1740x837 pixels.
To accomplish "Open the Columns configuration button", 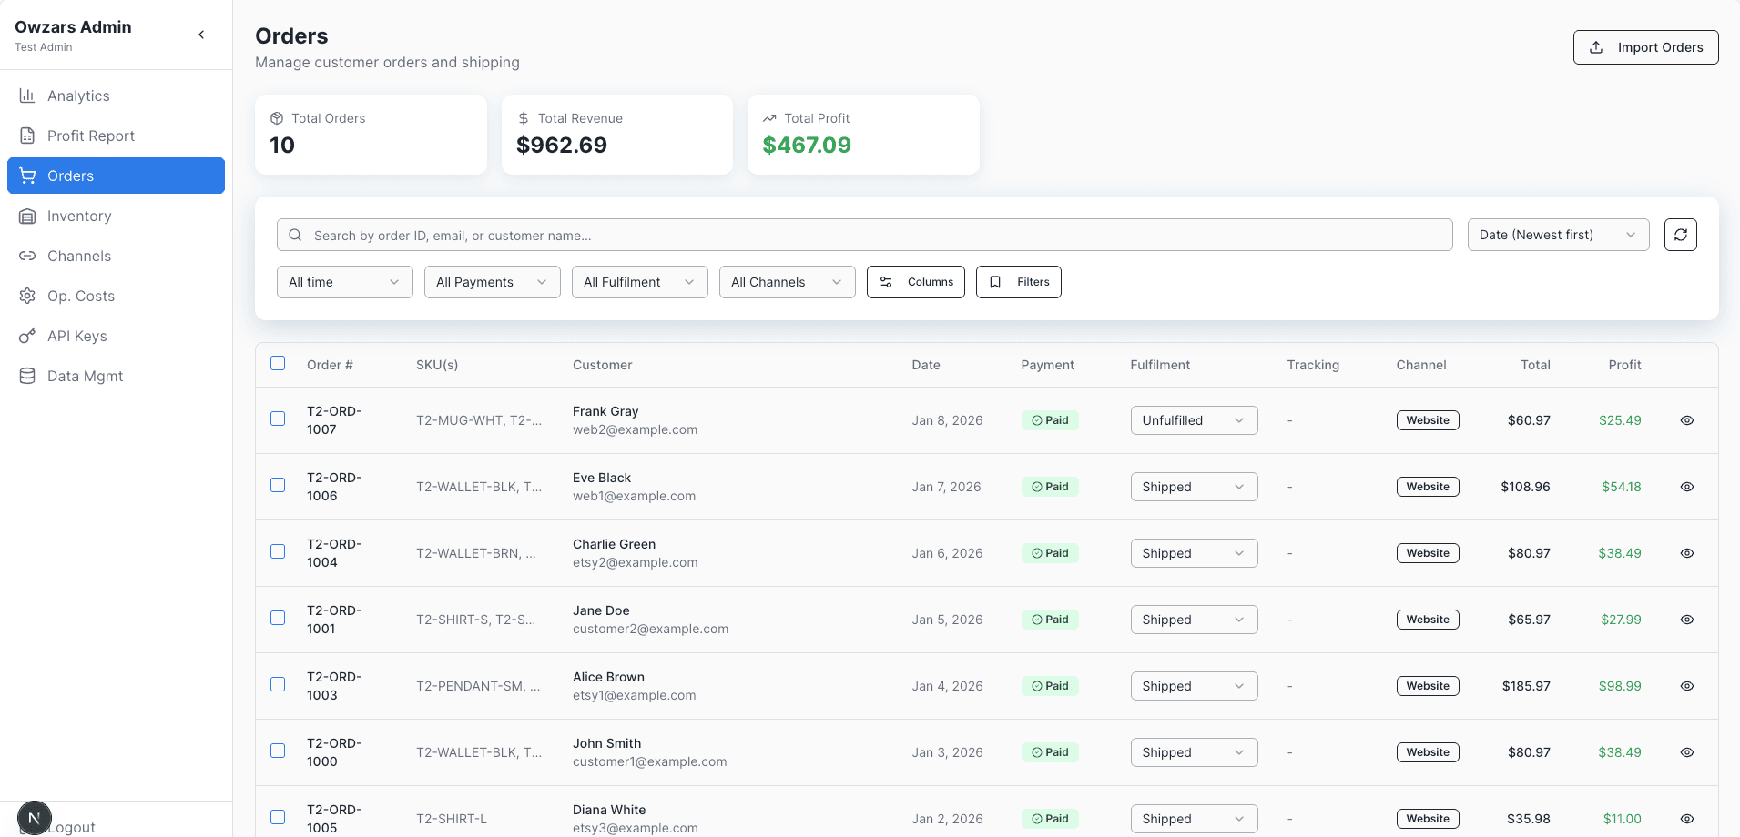I will point(915,282).
